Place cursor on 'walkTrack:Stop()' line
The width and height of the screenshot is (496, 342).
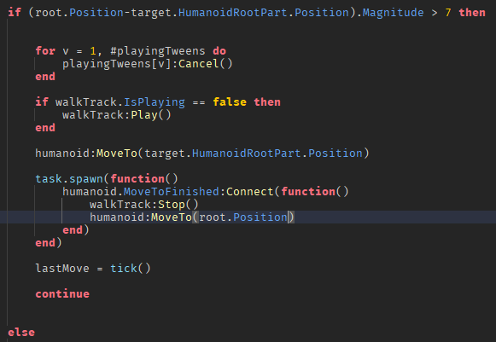click(144, 205)
